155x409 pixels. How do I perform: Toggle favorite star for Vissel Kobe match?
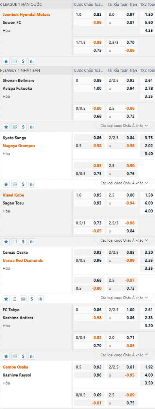(x=6, y=241)
